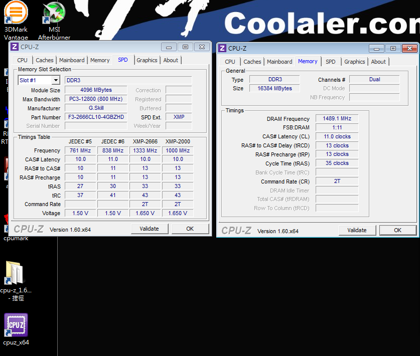Image resolution: width=420 pixels, height=356 pixels.
Task: Click the memory Size field 16384 MBytes
Action: (x=274, y=88)
